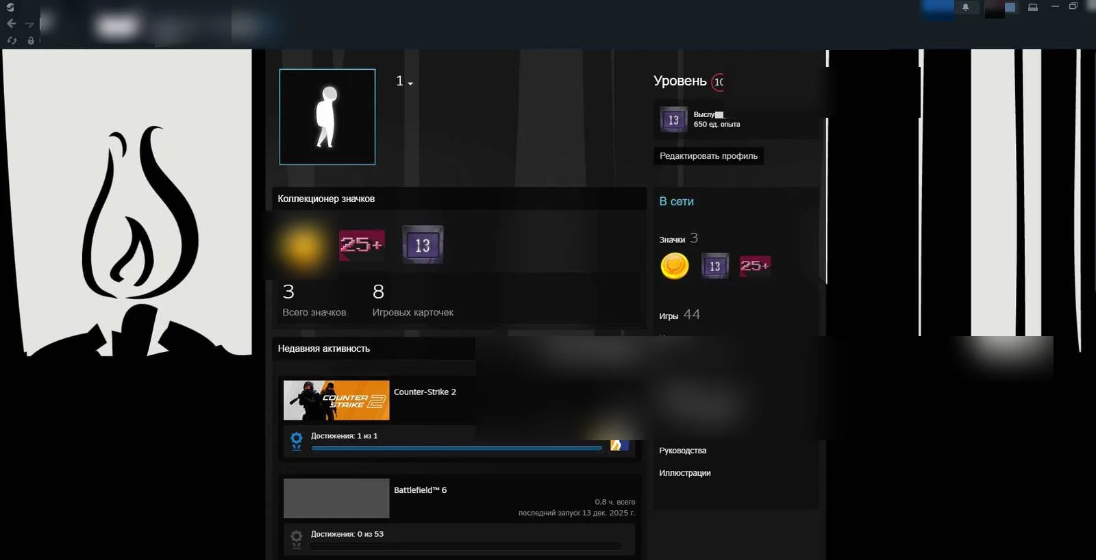This screenshot has height=560, width=1096.
Task: Click the Battlefield 6 achievement ribbon icon
Action: click(296, 539)
